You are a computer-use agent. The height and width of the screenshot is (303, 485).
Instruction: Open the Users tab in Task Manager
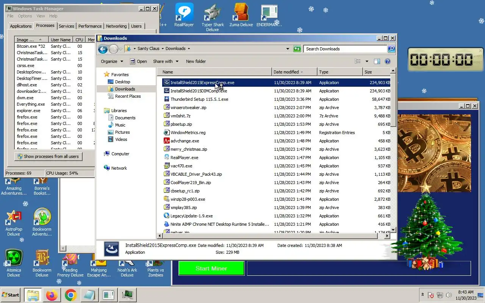[x=136, y=26]
